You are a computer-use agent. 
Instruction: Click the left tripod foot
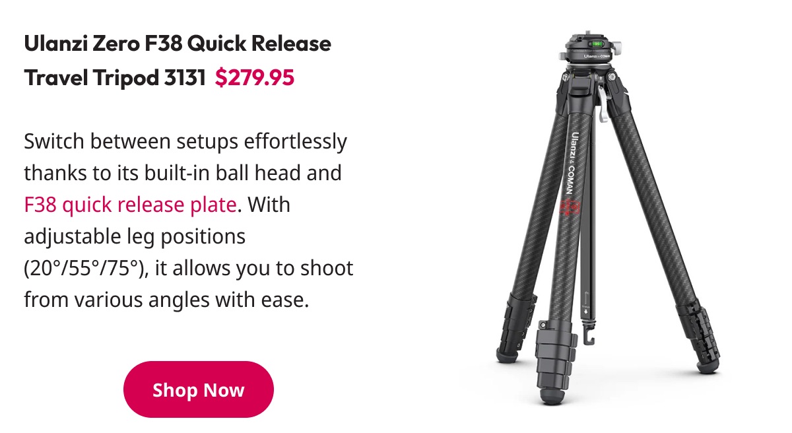(x=506, y=354)
